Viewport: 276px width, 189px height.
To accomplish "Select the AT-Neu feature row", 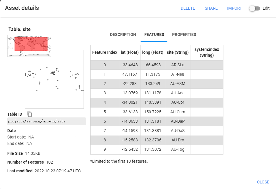I will click(157, 74).
